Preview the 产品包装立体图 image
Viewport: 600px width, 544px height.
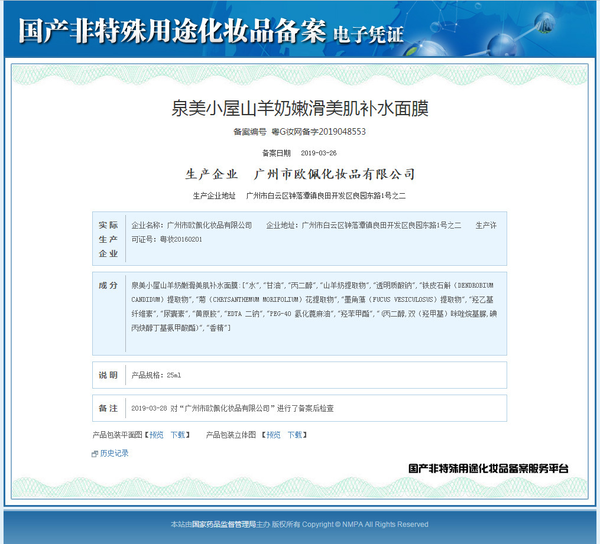(x=273, y=435)
